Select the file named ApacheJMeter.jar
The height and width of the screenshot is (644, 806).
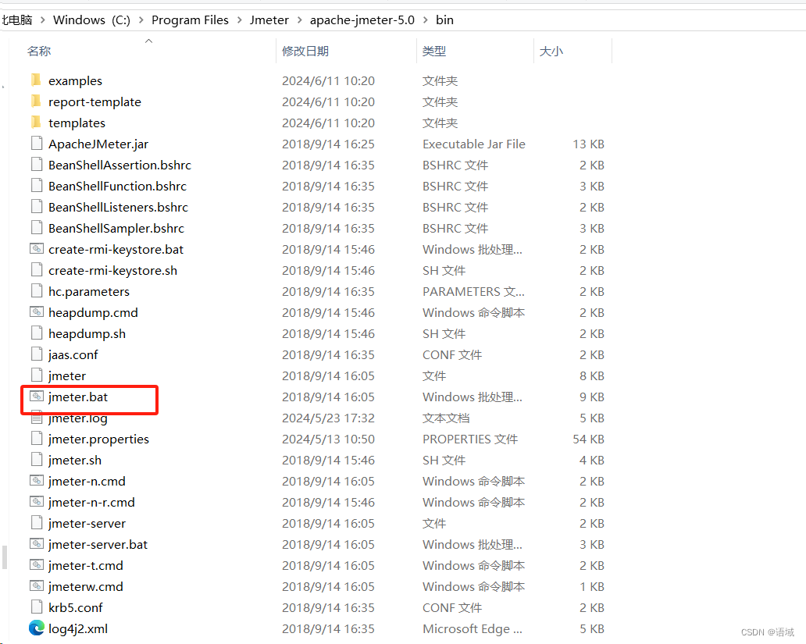pos(98,144)
